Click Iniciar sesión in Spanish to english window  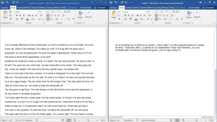tap(86, 8)
